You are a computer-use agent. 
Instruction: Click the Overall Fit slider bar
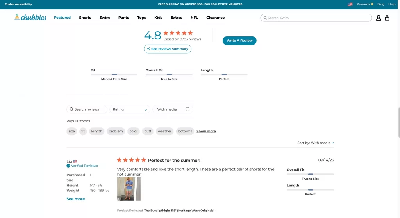169,75
